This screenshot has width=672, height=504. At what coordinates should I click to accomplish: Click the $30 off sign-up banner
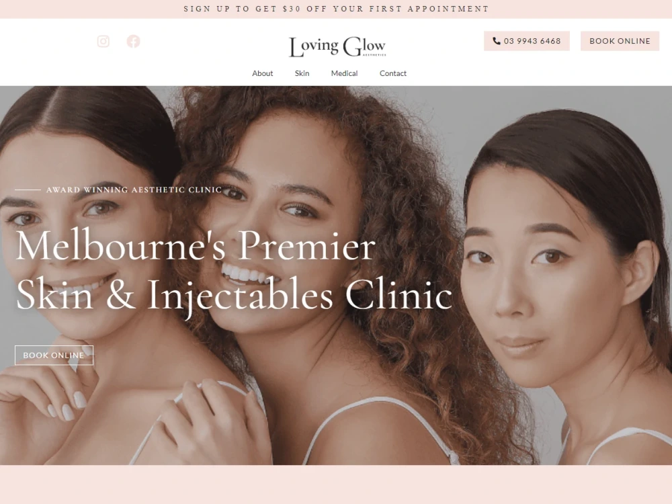click(336, 9)
